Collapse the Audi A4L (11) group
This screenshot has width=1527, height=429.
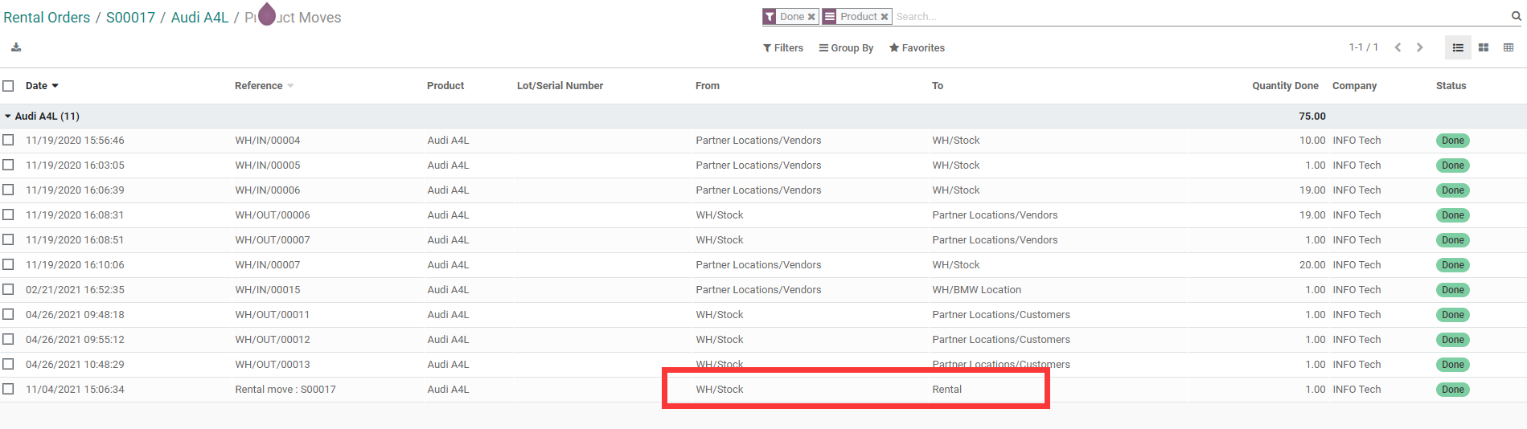click(x=42, y=116)
